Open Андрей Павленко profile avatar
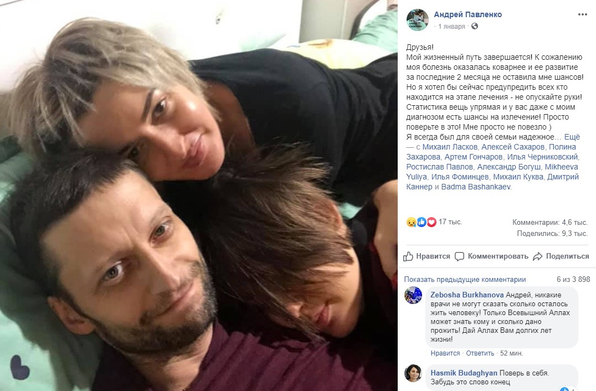596x391 pixels. (417, 20)
